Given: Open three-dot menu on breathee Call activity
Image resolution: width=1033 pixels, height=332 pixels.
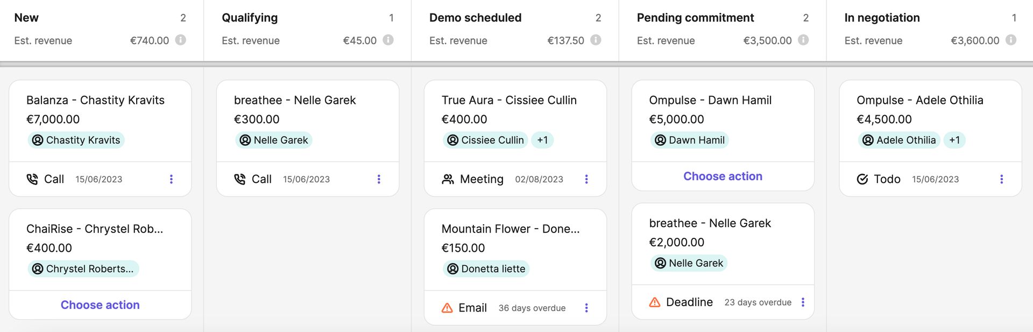Looking at the screenshot, I should click(379, 179).
